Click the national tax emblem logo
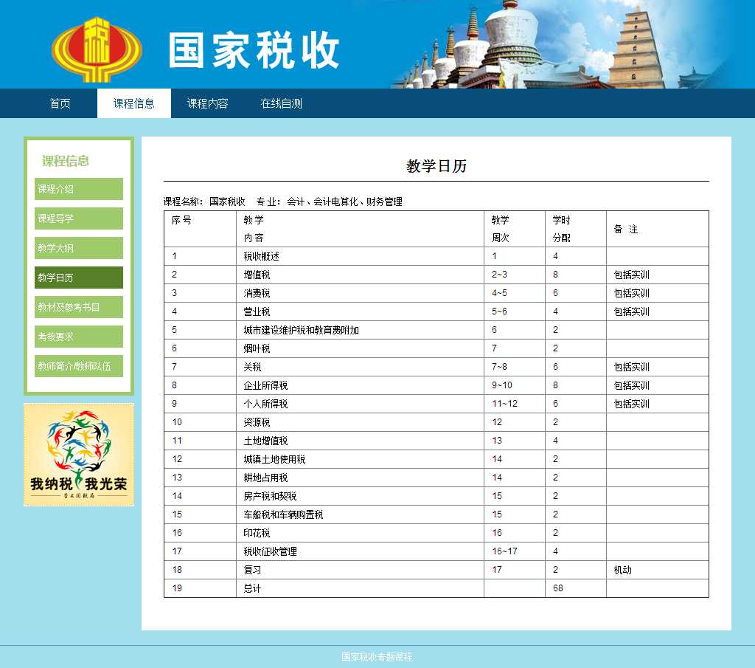The width and height of the screenshot is (755, 668). 95,49
